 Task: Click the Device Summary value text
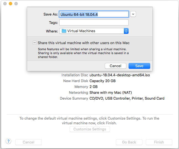coord(127,98)
